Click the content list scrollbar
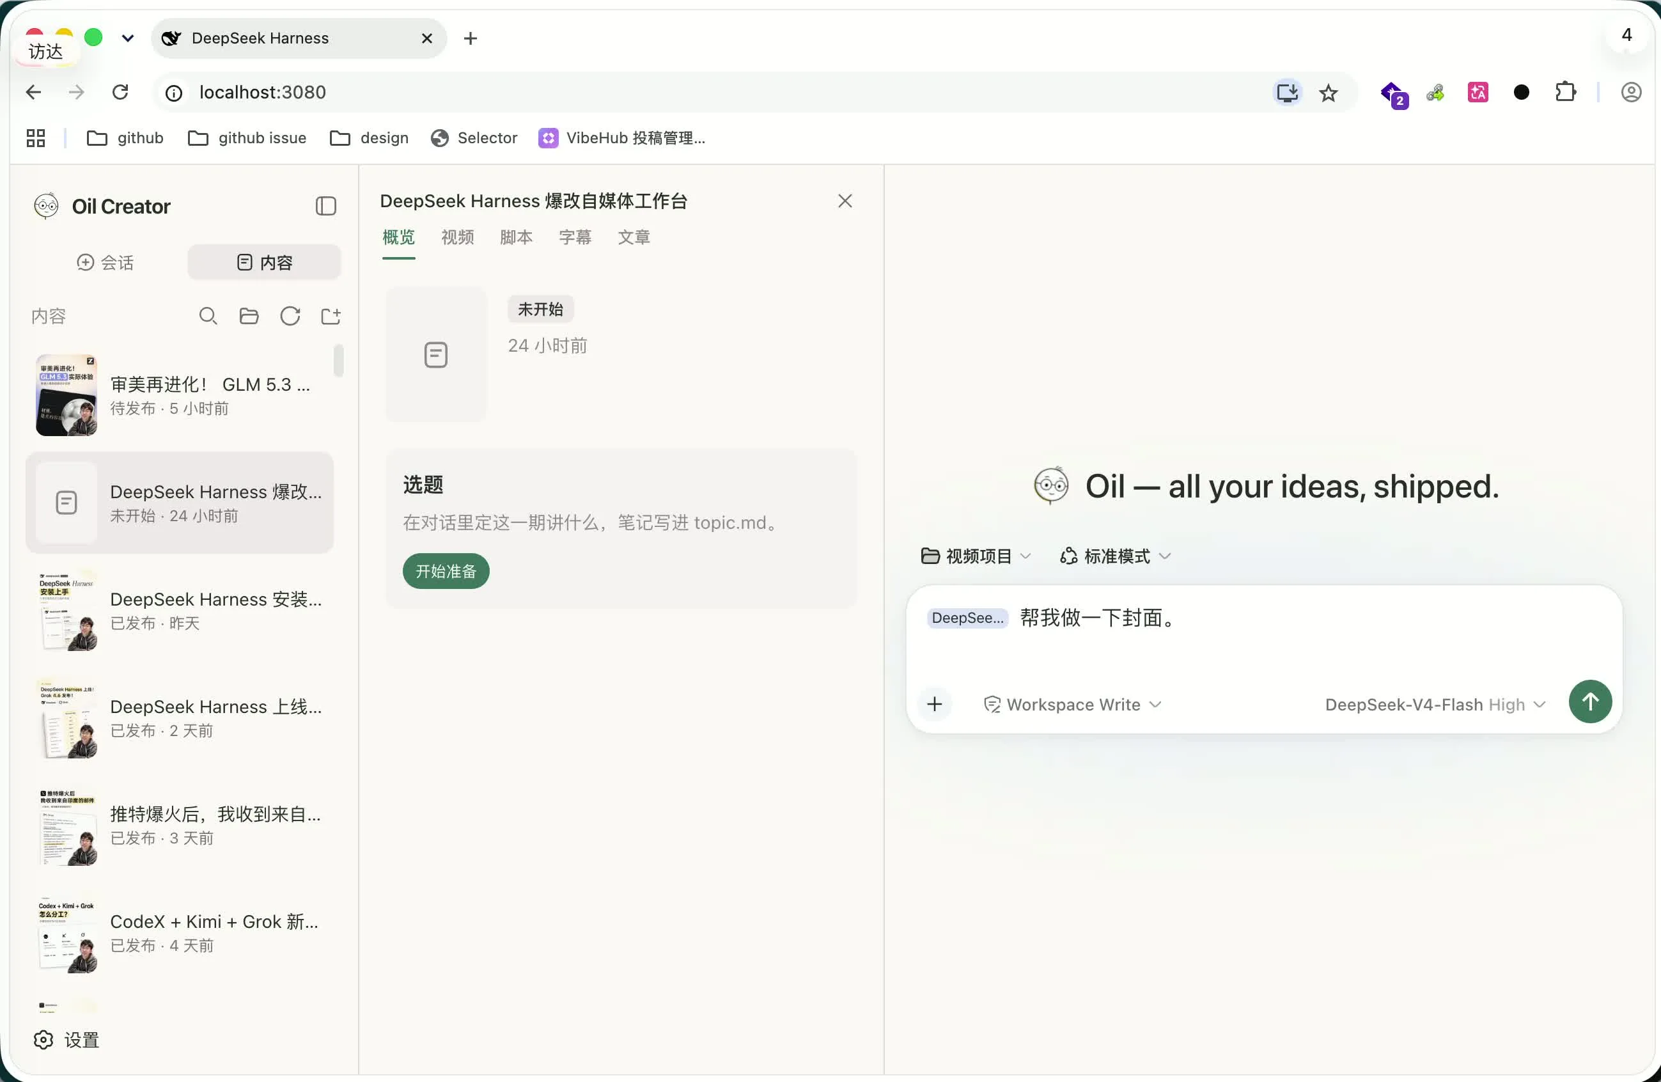 pyautogui.click(x=338, y=360)
